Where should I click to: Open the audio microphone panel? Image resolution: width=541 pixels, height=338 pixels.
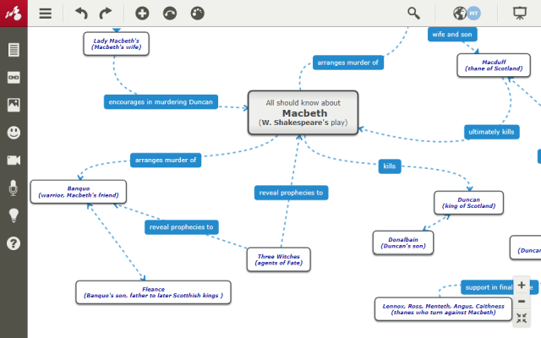[14, 188]
